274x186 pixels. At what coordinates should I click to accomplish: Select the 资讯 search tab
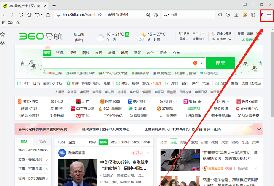60,53
